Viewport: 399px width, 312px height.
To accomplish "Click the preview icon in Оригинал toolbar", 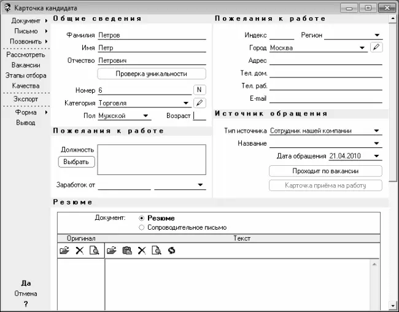I will tap(94, 251).
